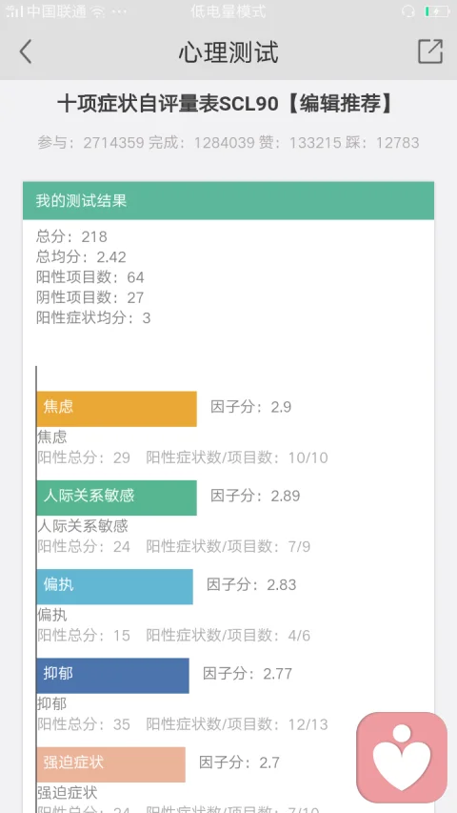Tap the headphone icon in status bar
This screenshot has height=813, width=457.
pos(408,11)
